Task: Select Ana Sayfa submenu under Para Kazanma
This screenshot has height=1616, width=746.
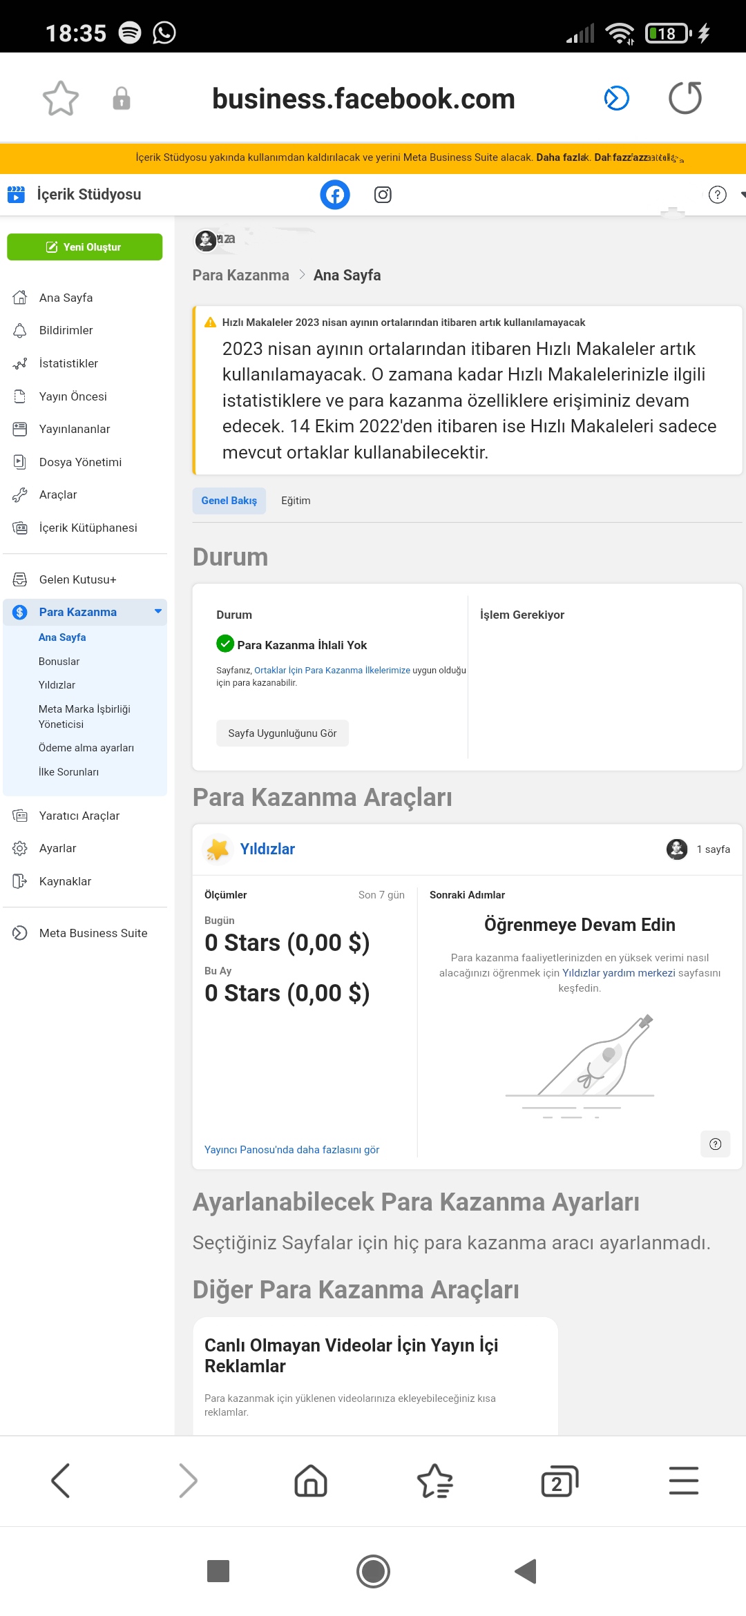Action: pyautogui.click(x=62, y=637)
